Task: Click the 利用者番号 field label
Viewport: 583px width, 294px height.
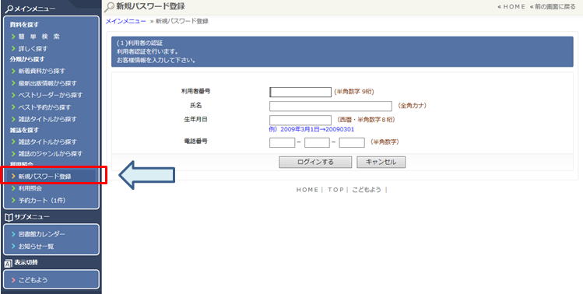Action: click(x=196, y=91)
